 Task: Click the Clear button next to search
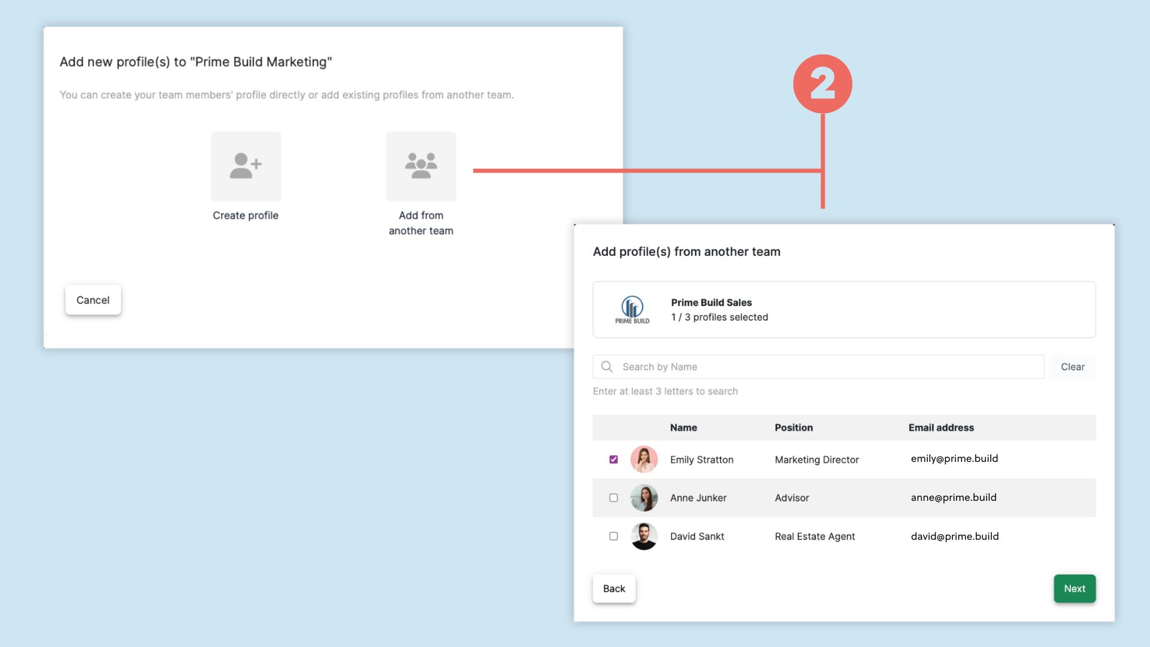coord(1073,367)
